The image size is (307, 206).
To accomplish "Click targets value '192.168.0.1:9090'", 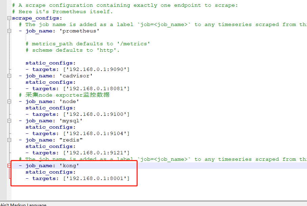I will (96, 70).
